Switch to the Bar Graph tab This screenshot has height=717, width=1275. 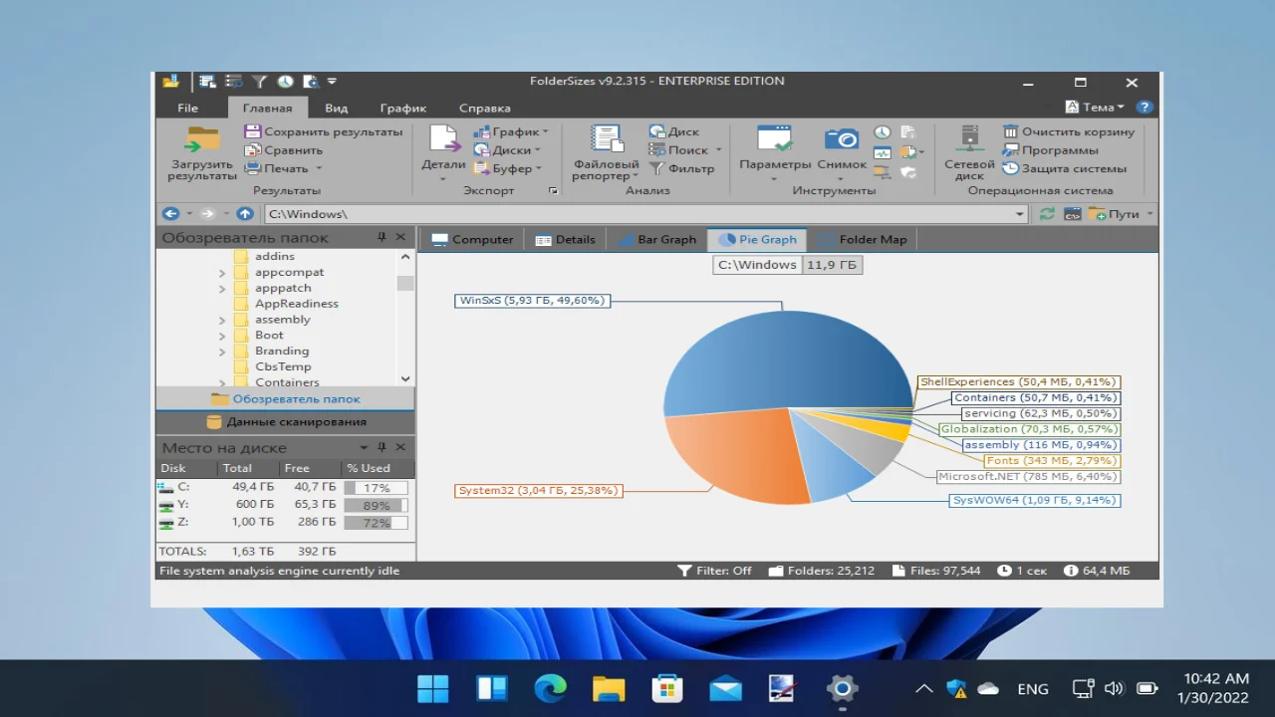point(656,239)
